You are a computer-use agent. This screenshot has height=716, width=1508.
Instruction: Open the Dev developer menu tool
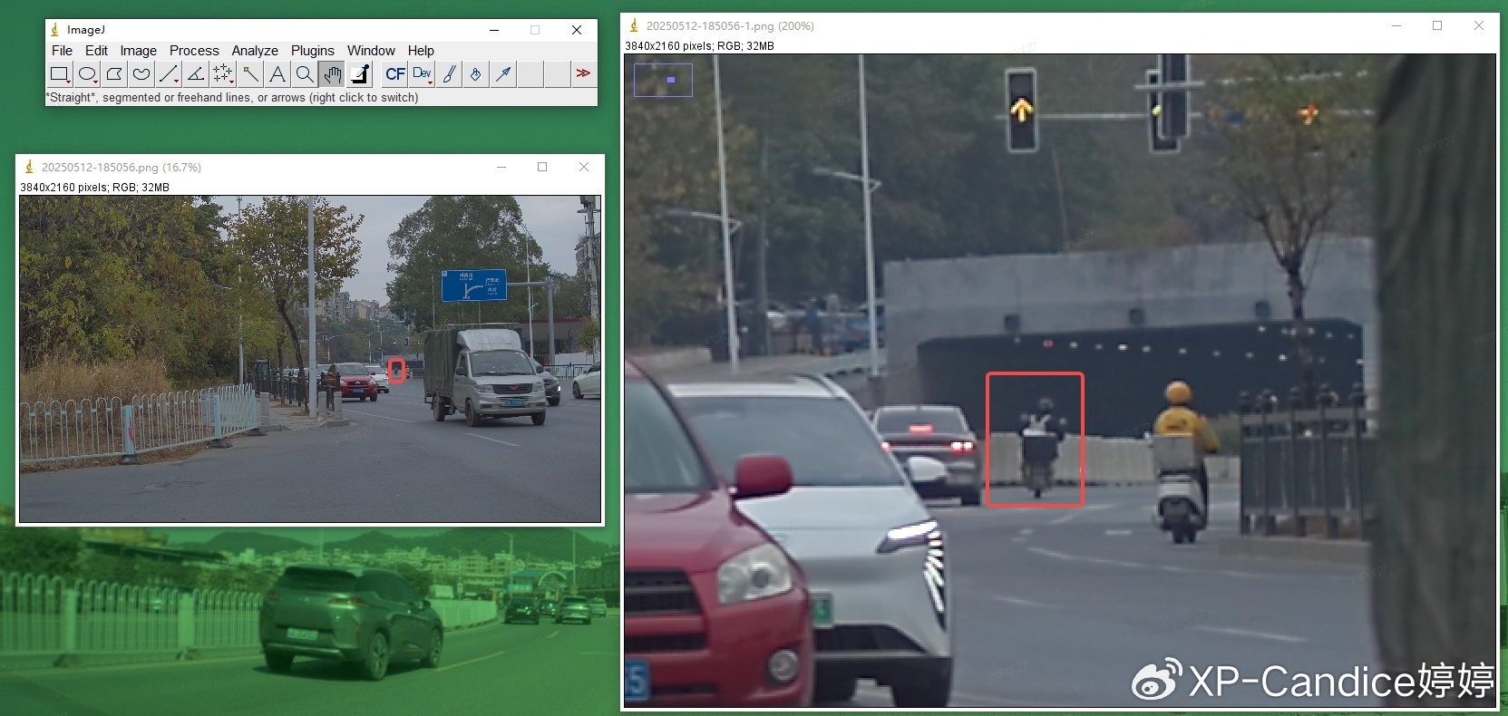tap(423, 74)
